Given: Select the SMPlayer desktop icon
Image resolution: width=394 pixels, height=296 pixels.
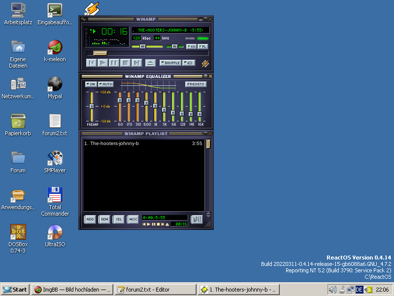Looking at the screenshot, I should point(55,162).
